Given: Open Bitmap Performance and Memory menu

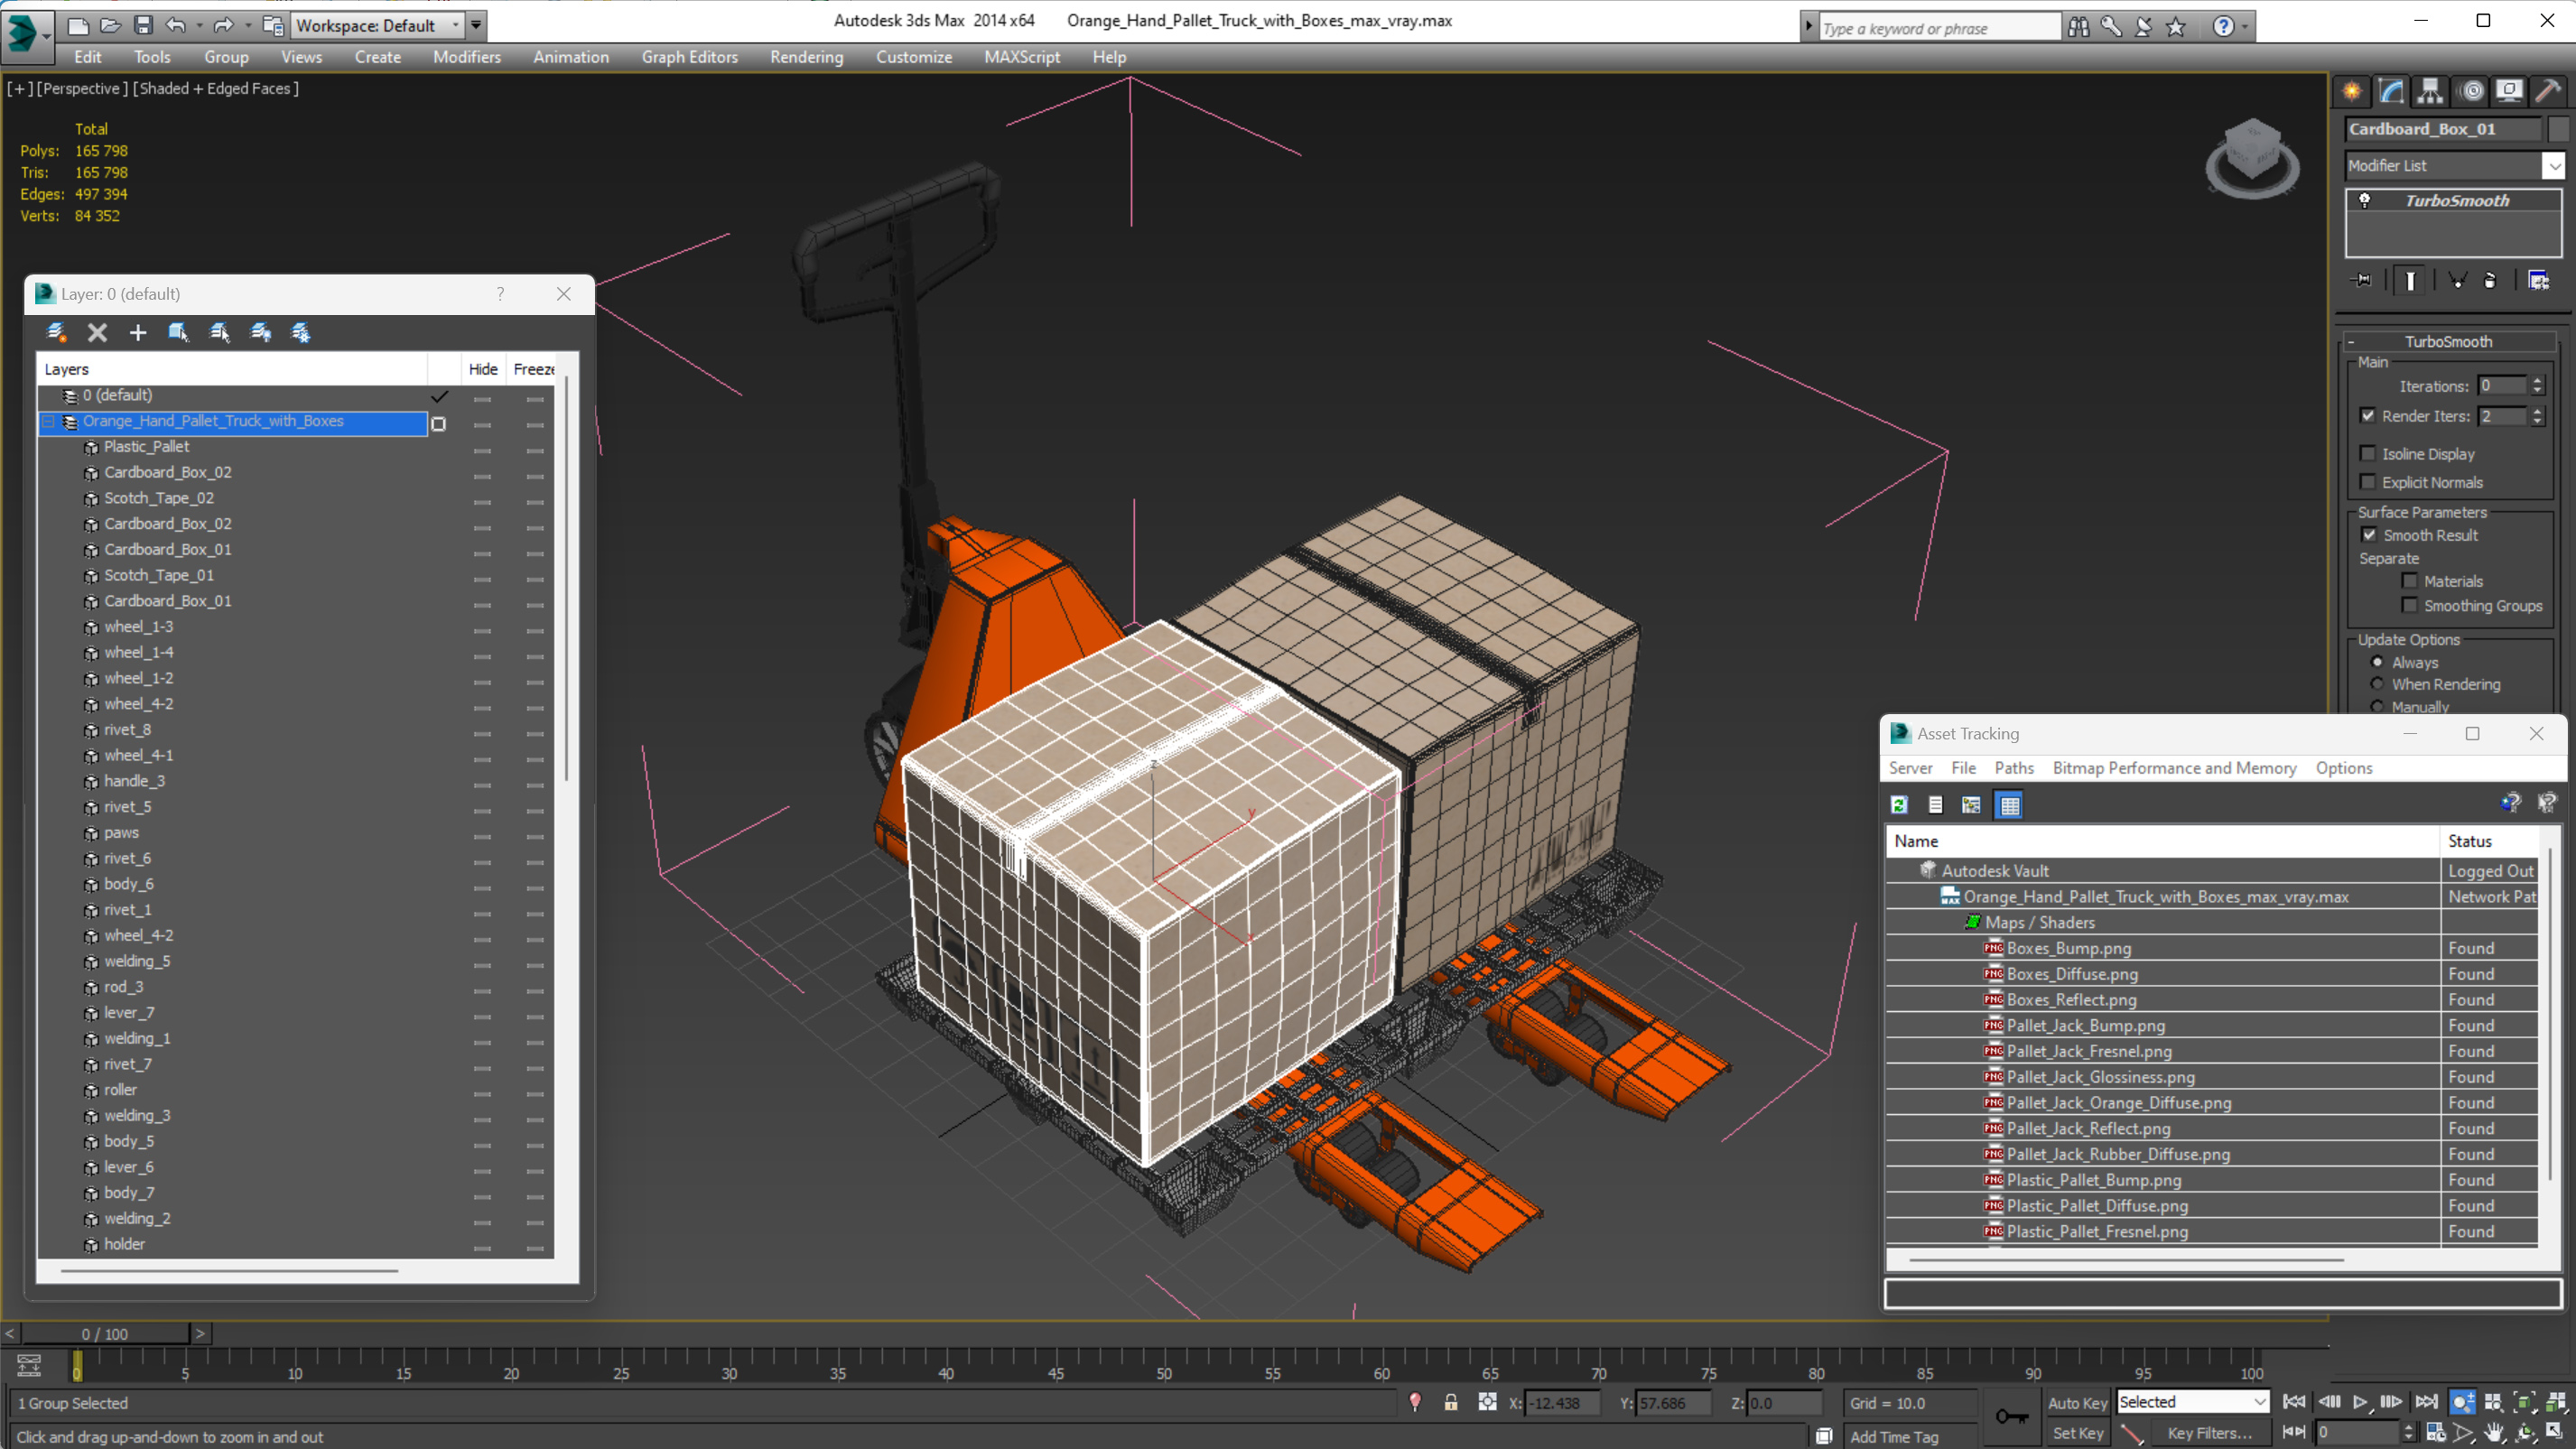Looking at the screenshot, I should [2174, 768].
